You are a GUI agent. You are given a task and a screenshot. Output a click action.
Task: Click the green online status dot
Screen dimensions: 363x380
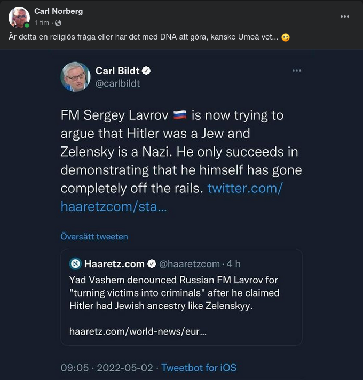(27, 25)
